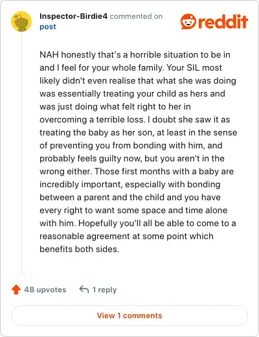
Task: Click the Reddit Snoo logo icon
Action: (x=188, y=21)
